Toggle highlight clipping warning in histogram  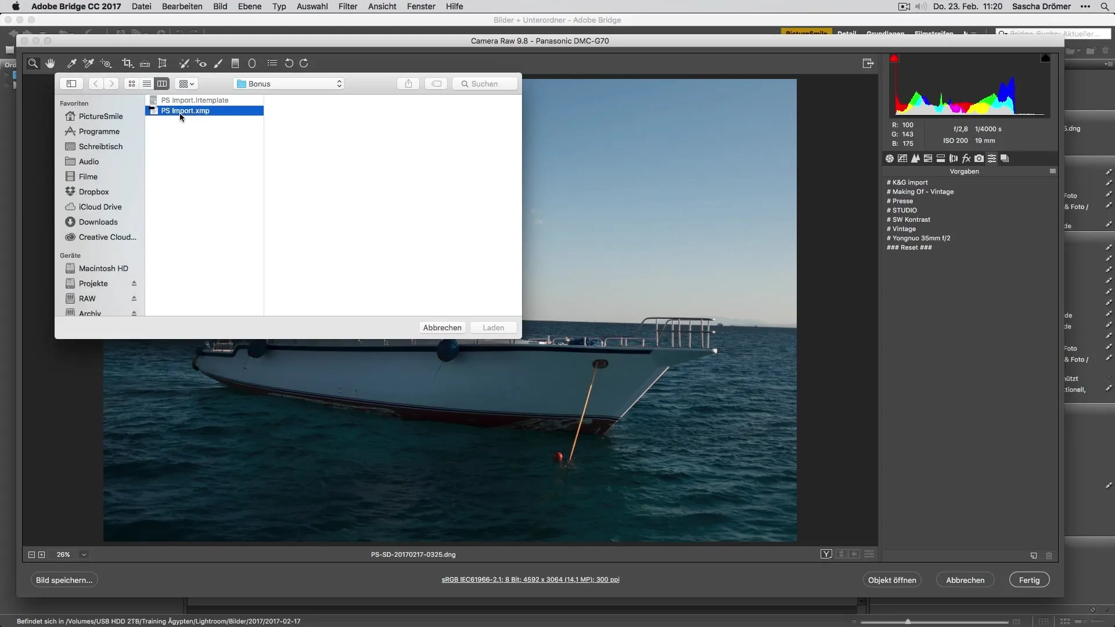coord(1045,58)
